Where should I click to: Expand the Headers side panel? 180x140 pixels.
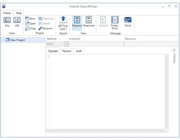pos(174,50)
